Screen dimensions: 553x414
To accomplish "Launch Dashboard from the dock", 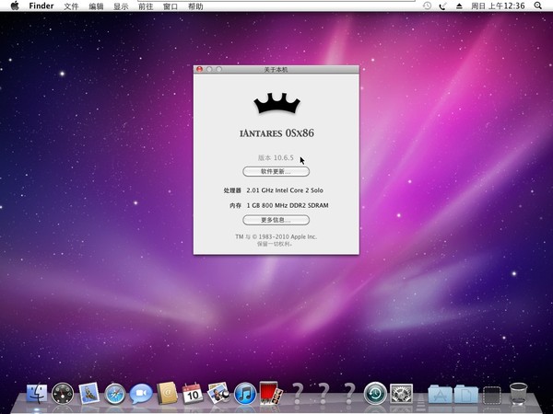I will pos(63,396).
